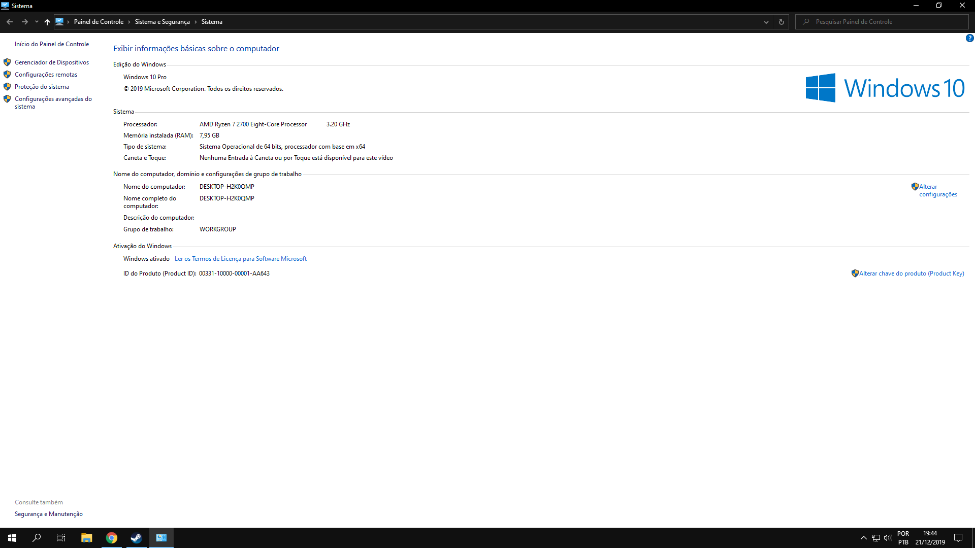Select Painel de Controle breadcrumb

99,22
